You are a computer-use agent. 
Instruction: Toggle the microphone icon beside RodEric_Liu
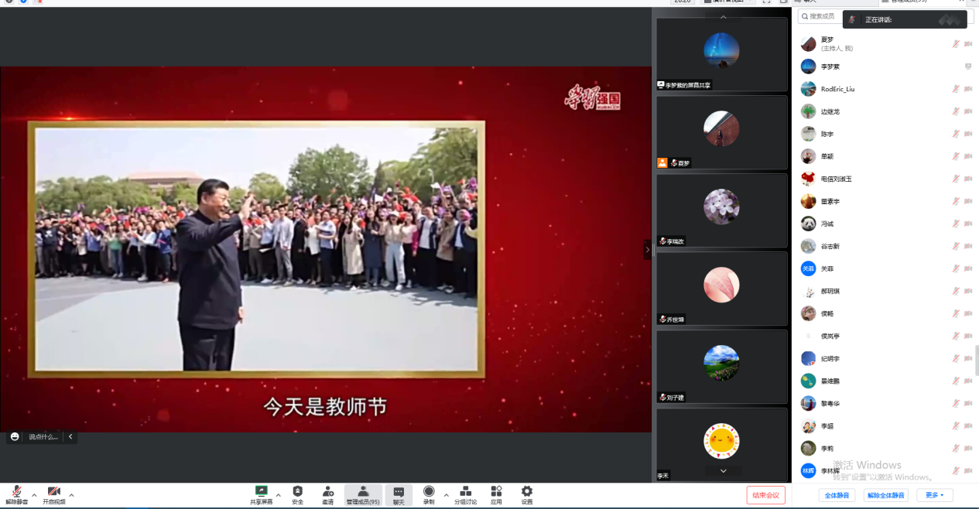(956, 89)
